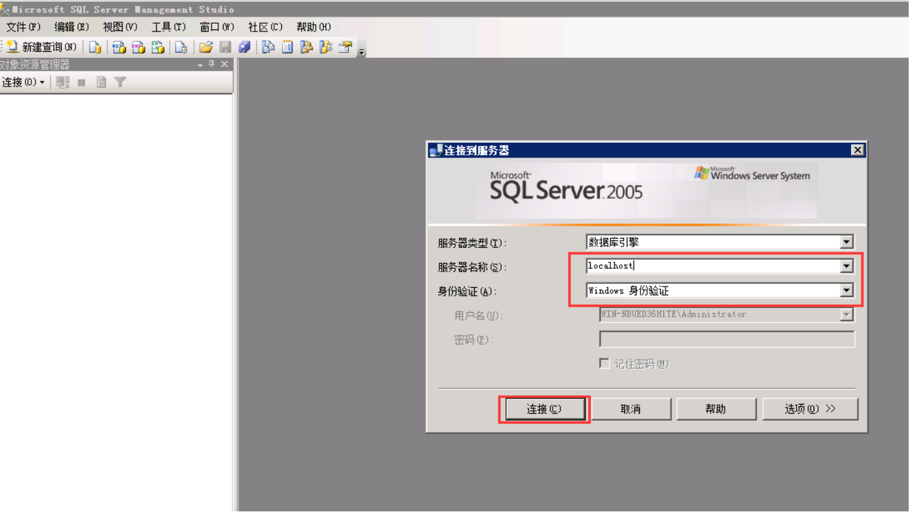The width and height of the screenshot is (910, 512).
Task: Click the DMX Query toolbar icon
Action: pyautogui.click(x=138, y=47)
